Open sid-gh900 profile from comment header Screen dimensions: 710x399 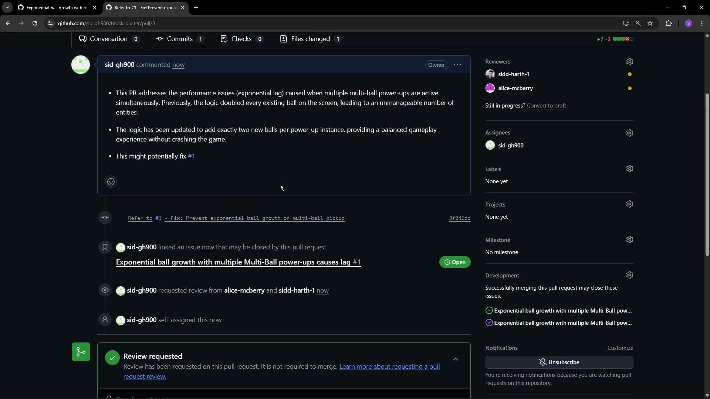(119, 65)
